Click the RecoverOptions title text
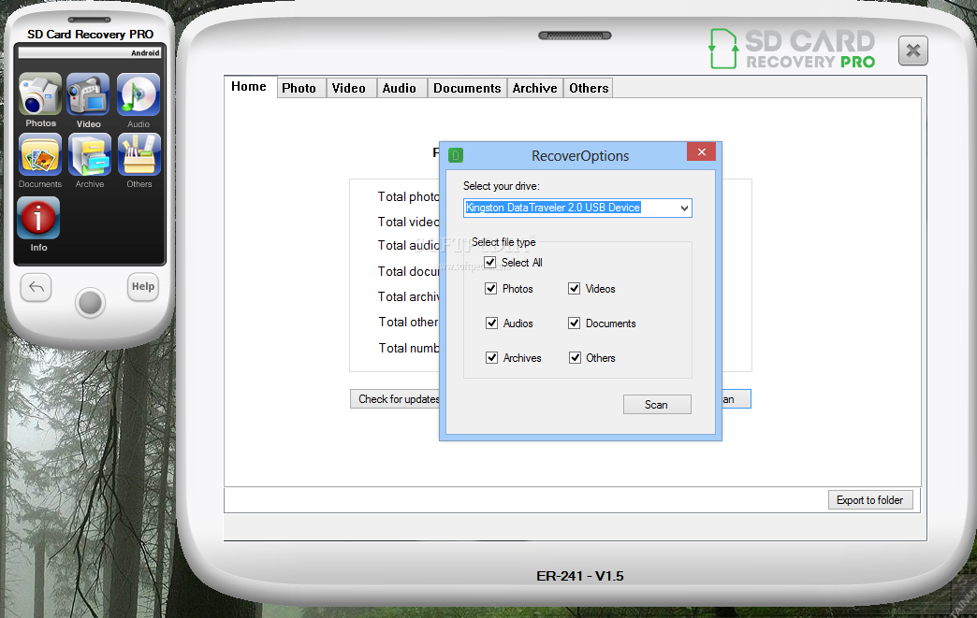The width and height of the screenshot is (977, 618). tap(580, 155)
